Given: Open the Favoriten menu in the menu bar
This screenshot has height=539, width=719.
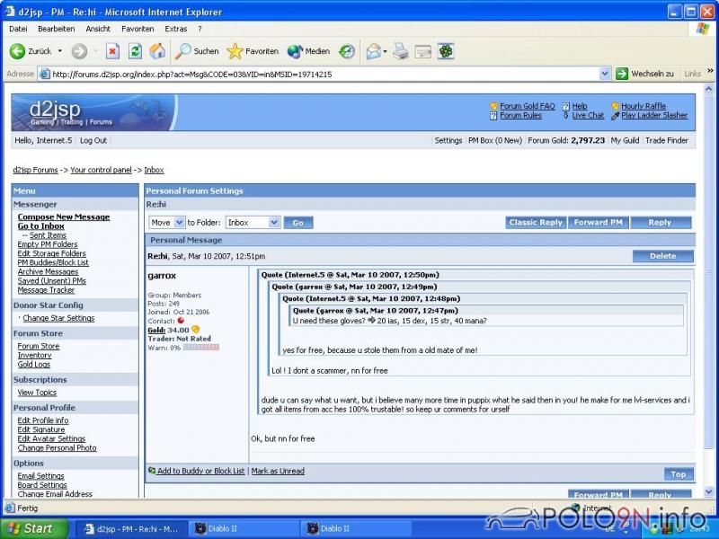Looking at the screenshot, I should (x=138, y=29).
